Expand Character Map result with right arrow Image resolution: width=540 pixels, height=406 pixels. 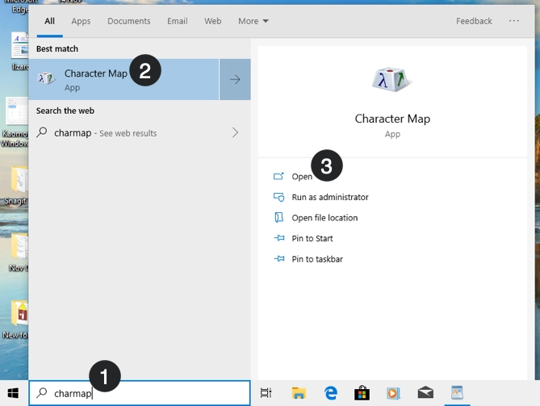click(235, 79)
